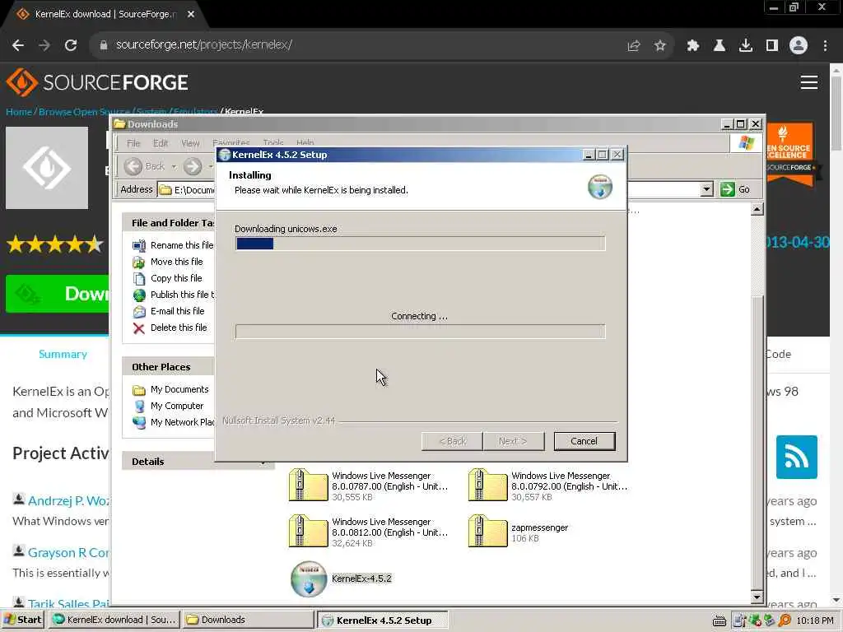Select Windows Live Messenger 8.0.0792.00 archive
The image size is (843, 632).
tap(547, 486)
